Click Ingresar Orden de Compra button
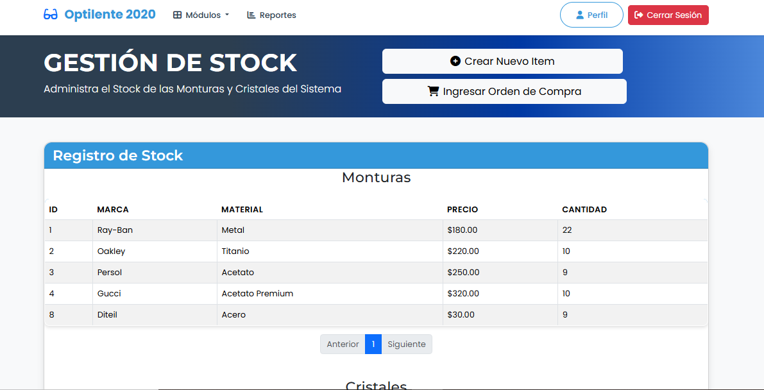764x390 pixels. pyautogui.click(x=504, y=91)
